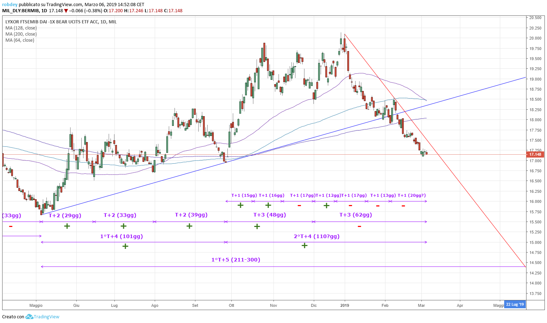This screenshot has width=547, height=323.
Task: Select the 'T+2 (39gg)' cycle label
Action: coord(191,215)
